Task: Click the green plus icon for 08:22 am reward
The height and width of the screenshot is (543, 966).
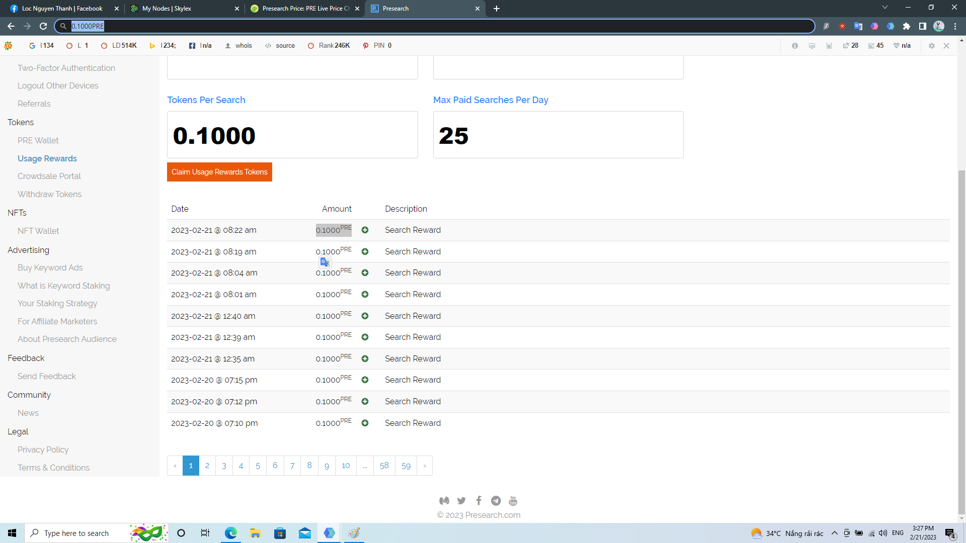Action: [365, 230]
